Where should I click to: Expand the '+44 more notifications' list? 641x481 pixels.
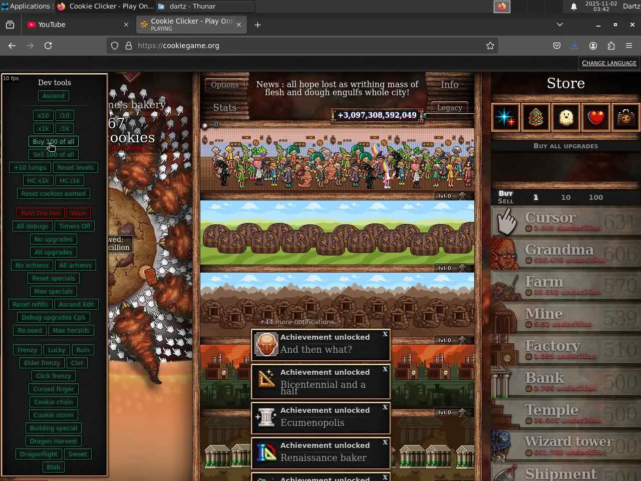point(297,322)
